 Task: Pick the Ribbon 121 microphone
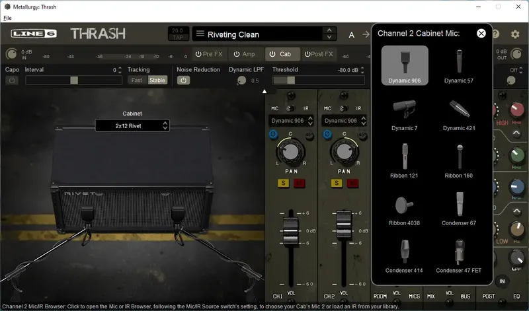point(405,160)
